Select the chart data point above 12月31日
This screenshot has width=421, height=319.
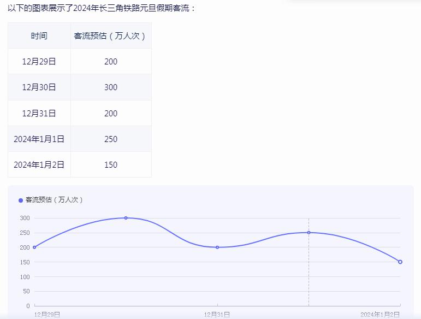pos(217,247)
